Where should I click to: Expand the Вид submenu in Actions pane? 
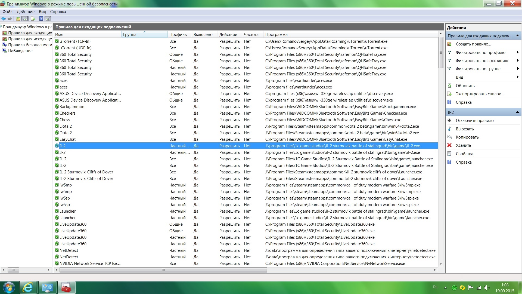coord(518,77)
